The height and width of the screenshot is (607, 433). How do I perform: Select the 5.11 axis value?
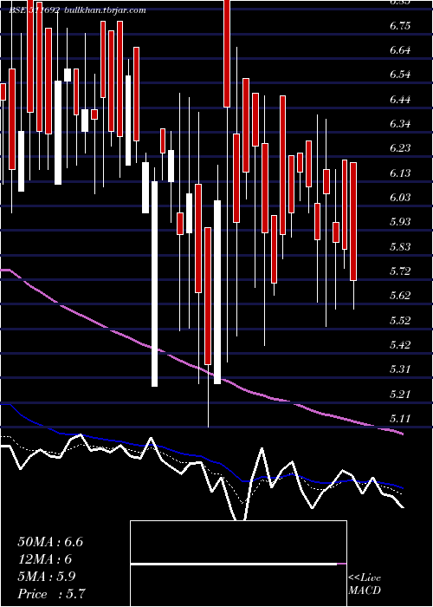[x=400, y=418]
